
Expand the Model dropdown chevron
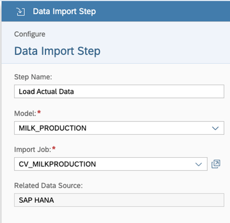(215, 128)
